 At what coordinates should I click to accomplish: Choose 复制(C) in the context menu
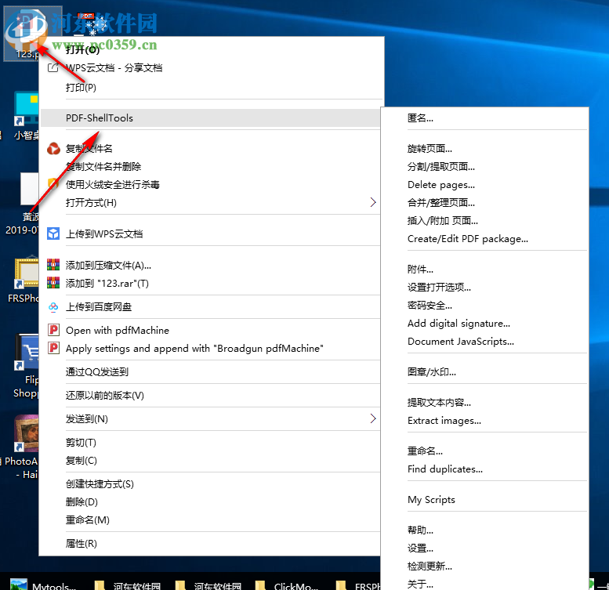click(82, 461)
